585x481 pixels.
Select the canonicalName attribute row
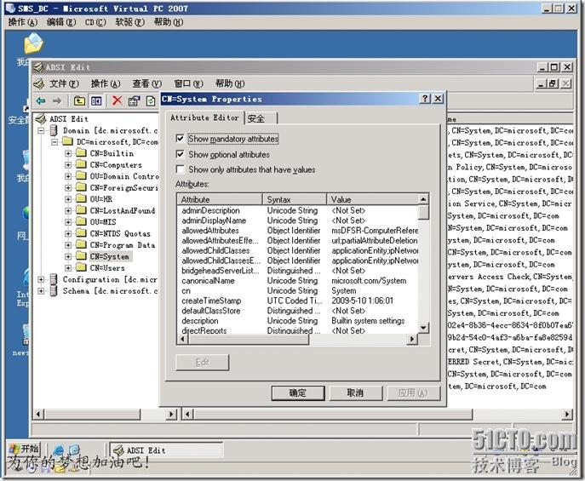click(x=298, y=281)
